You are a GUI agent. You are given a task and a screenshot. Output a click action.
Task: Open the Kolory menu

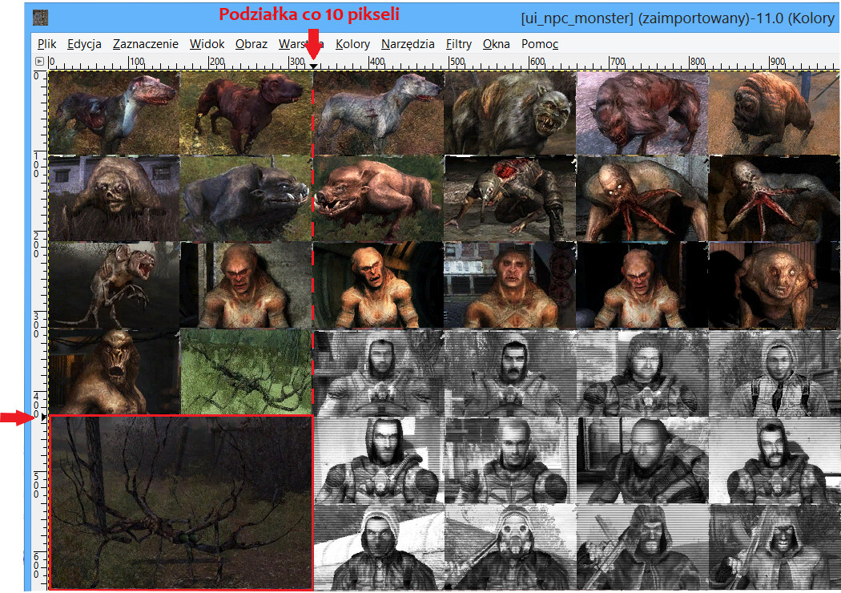click(x=352, y=44)
